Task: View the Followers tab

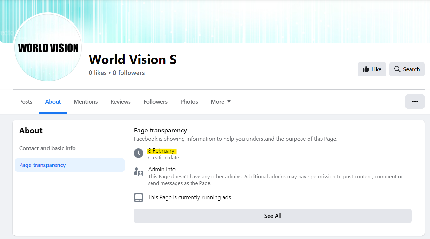Action: click(155, 101)
